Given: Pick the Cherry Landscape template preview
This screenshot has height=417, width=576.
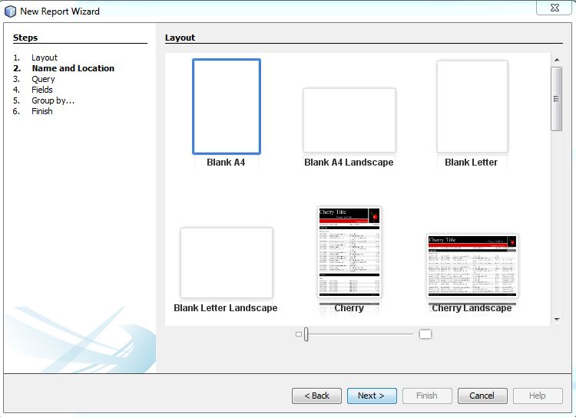Looking at the screenshot, I should pos(472,266).
